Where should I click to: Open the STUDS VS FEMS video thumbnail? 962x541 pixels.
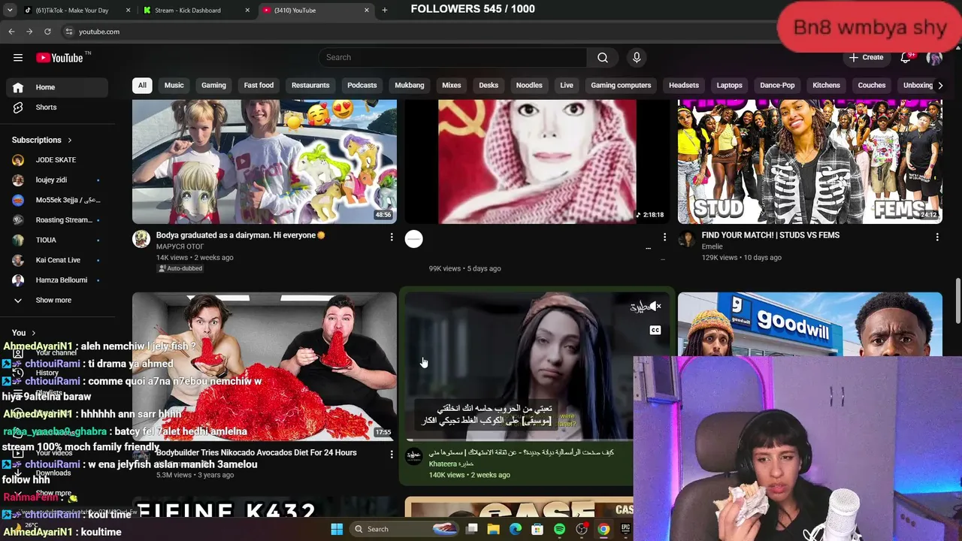[810, 162]
